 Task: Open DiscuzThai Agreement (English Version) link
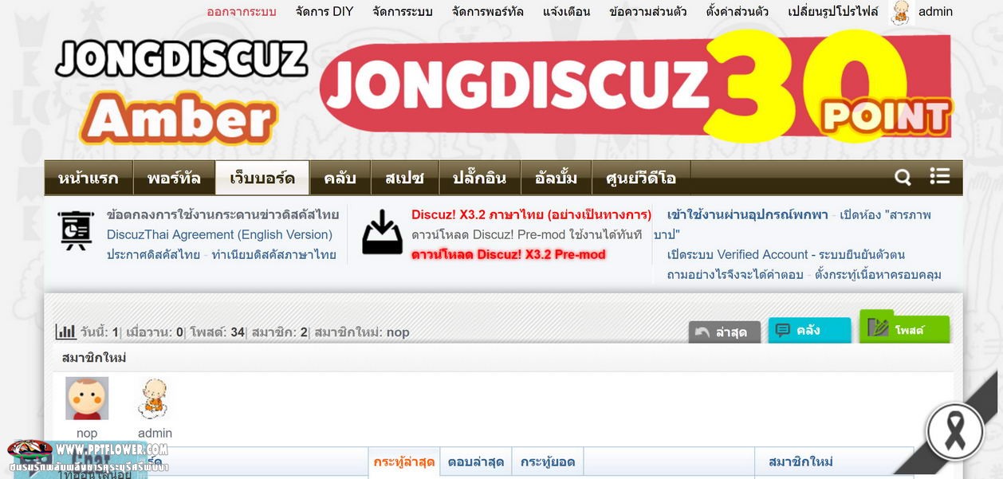219,234
